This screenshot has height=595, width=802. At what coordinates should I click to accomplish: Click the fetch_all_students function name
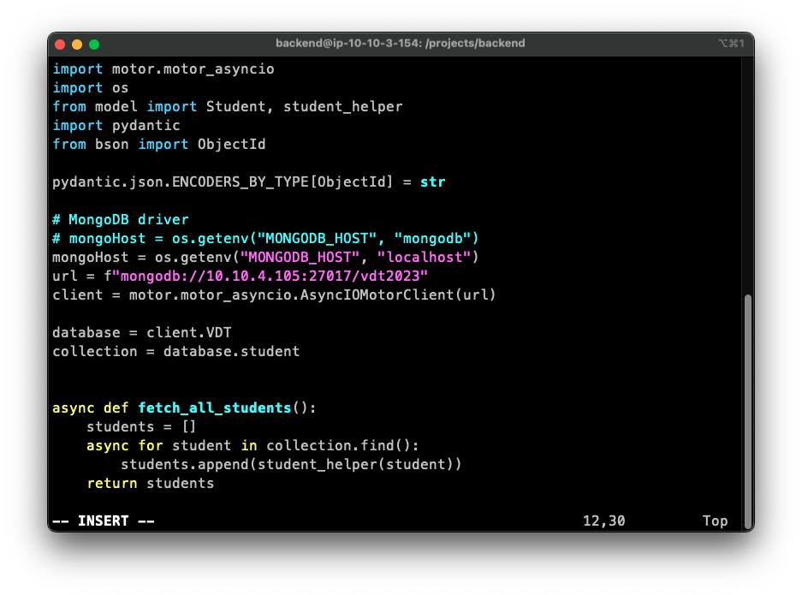(214, 408)
